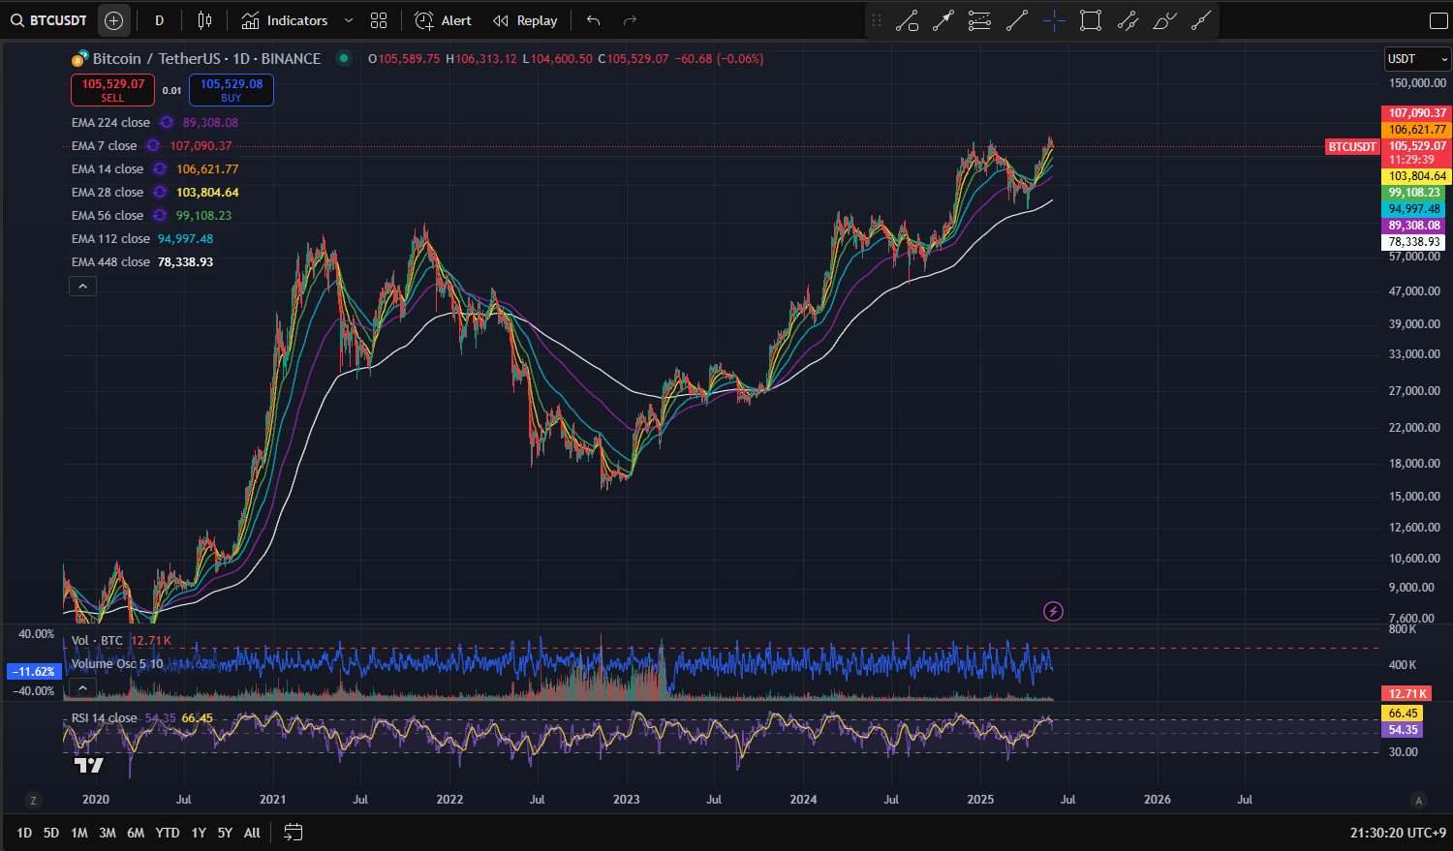Set the 3M date range
This screenshot has height=851, width=1453.
click(x=108, y=833)
